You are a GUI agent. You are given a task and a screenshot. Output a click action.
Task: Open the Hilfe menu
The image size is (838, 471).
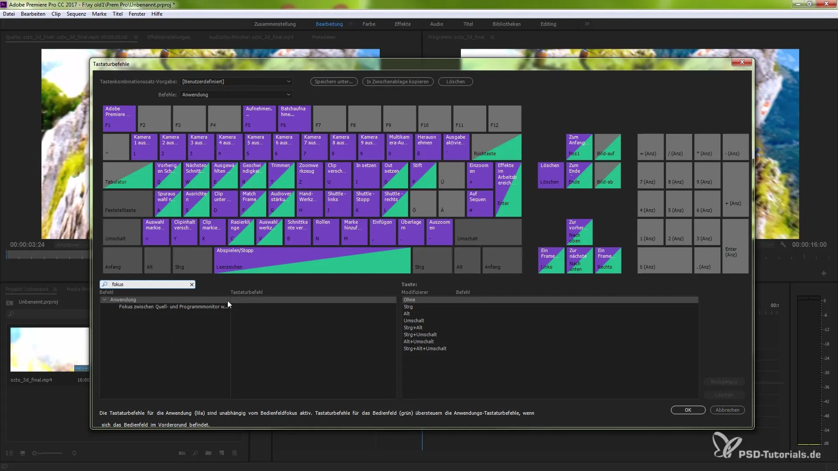[x=157, y=14]
